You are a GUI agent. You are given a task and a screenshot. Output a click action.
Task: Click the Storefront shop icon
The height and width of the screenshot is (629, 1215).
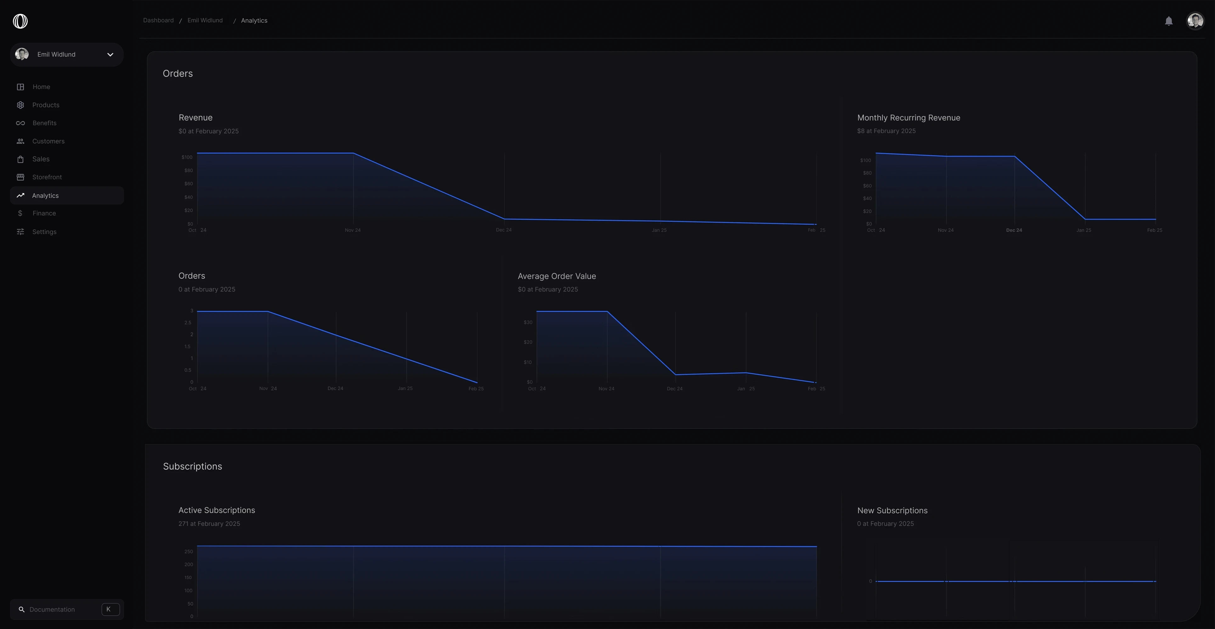coord(20,177)
